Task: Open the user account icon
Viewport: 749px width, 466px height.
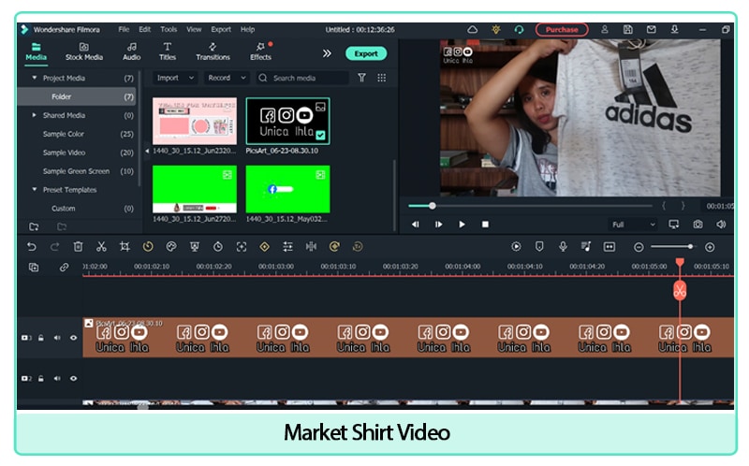Action: pyautogui.click(x=605, y=30)
